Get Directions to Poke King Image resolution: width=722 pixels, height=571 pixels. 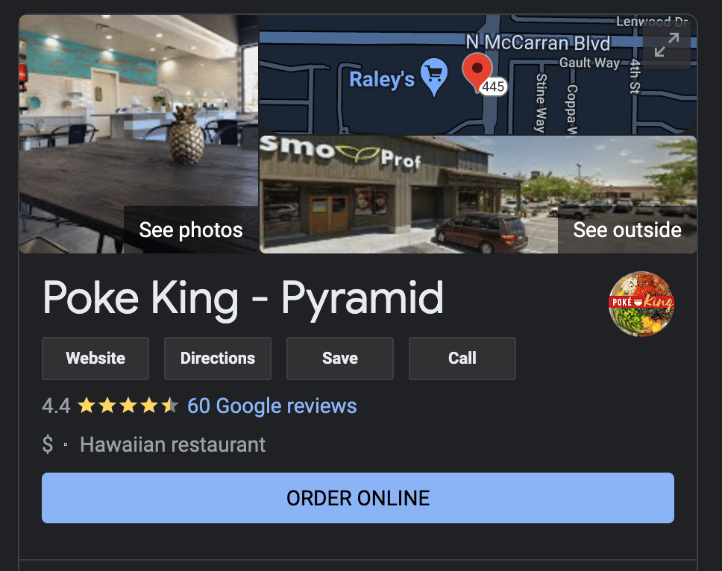[218, 359]
